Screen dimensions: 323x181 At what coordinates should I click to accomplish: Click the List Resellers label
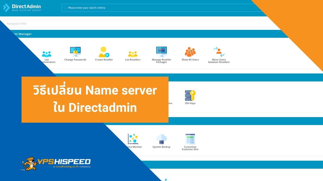tap(133, 60)
